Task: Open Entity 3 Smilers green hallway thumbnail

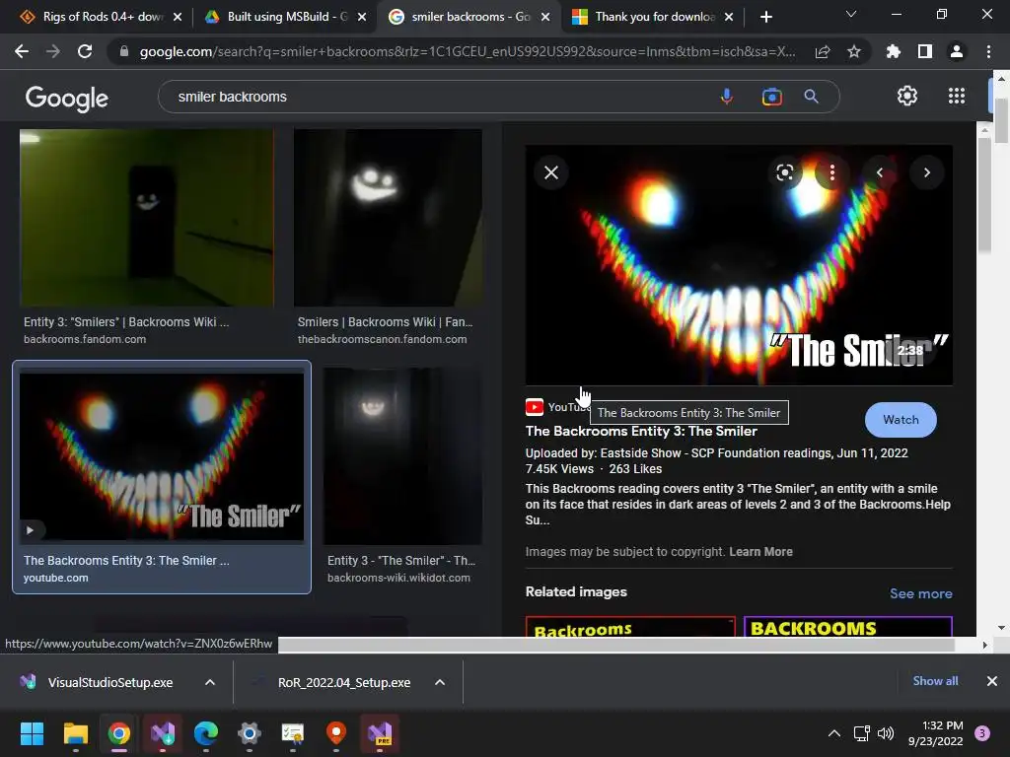Action: [147, 218]
